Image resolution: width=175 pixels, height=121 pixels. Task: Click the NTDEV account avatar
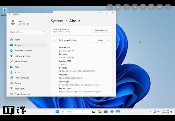point(13,22)
